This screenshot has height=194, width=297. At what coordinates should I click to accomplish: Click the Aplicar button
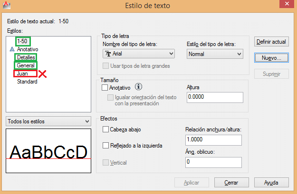point(192,183)
